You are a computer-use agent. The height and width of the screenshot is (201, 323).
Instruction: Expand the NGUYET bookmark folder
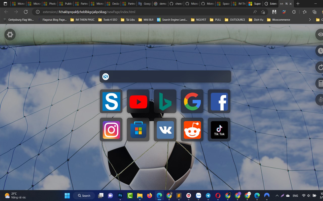(199, 20)
